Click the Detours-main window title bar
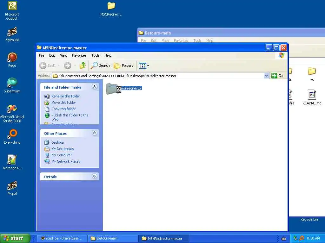The image size is (325, 243). 231,33
